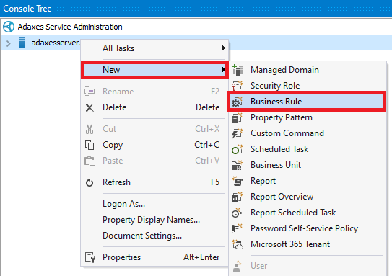The height and width of the screenshot is (276, 392).
Task: Create a new Property Pattern
Action: pos(307,117)
